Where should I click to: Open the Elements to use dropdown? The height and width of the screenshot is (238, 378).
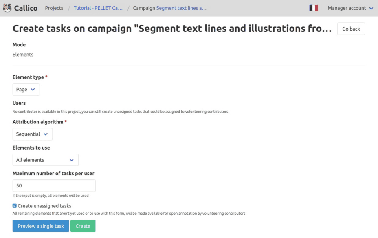[x=46, y=160]
